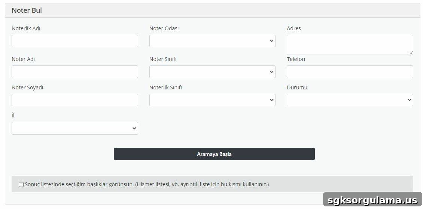Open the Noterlik Sınıfı dropdown
Viewport: 423px width, 209px height.
pos(212,100)
